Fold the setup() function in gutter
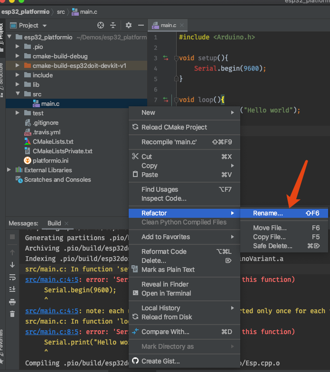330x372 pixels. point(176,58)
